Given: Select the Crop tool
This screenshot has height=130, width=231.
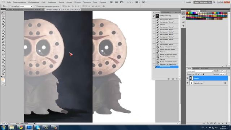Looking at the screenshot, I should 3,25.
